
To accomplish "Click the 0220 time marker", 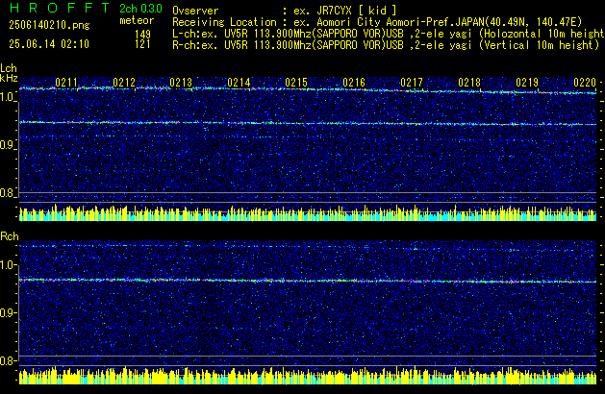I will pyautogui.click(x=585, y=83).
